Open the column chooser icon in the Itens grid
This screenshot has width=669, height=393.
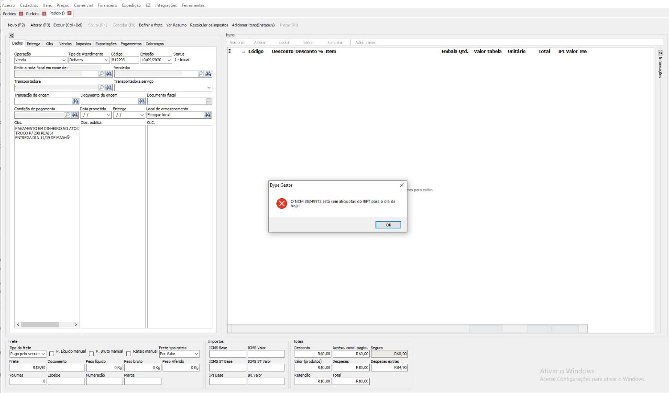[x=230, y=51]
